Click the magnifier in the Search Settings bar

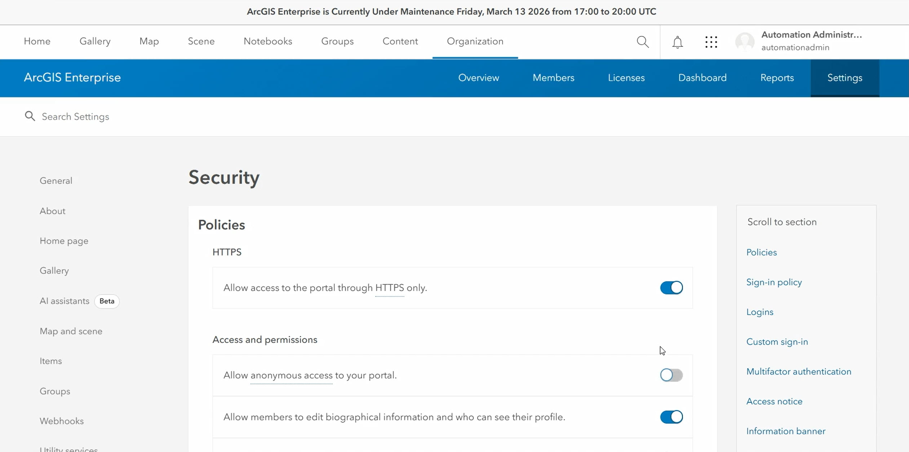(30, 116)
